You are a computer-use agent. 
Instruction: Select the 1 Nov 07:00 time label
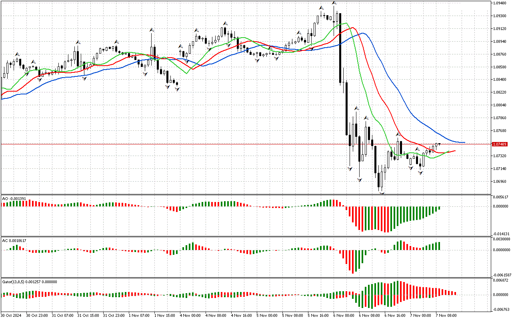(x=139, y=316)
